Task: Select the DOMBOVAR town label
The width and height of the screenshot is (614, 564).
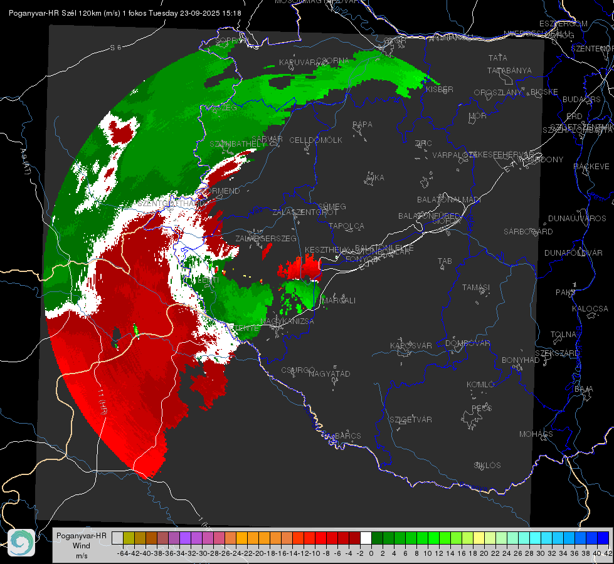Action: [468, 343]
